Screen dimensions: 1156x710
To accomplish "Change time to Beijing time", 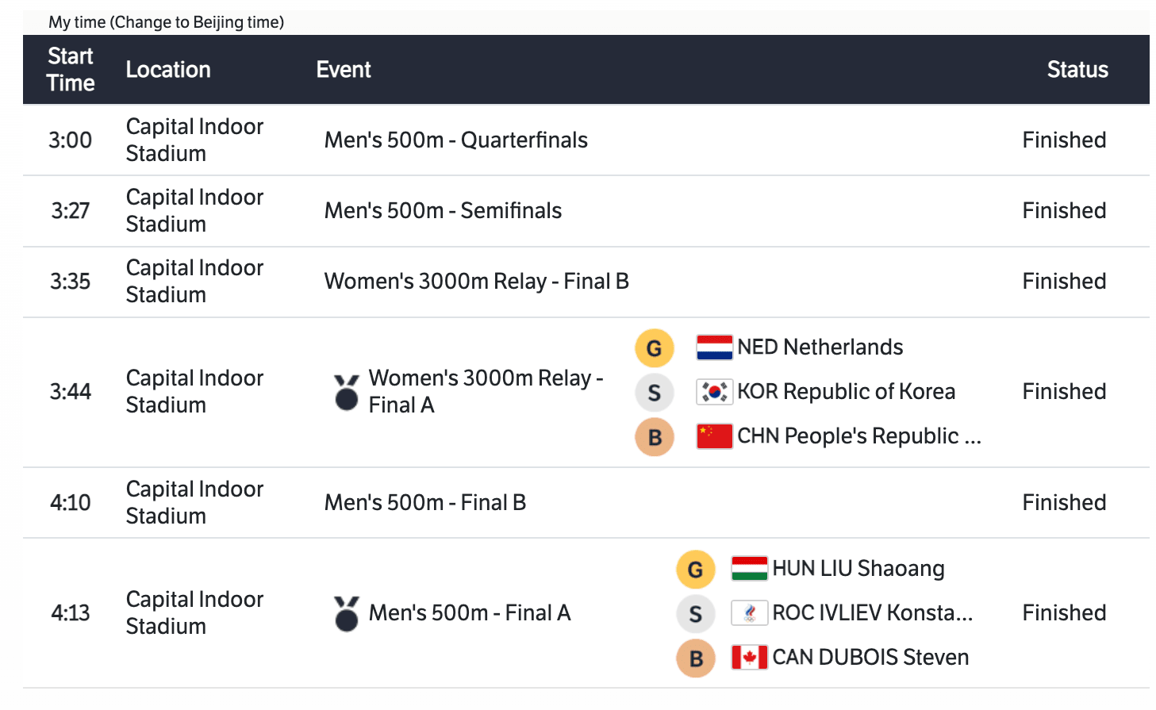I will [197, 22].
